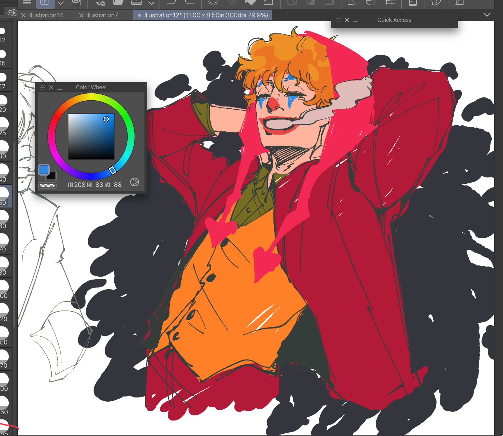
Task: Select the blue main color swatch
Action: tap(44, 169)
